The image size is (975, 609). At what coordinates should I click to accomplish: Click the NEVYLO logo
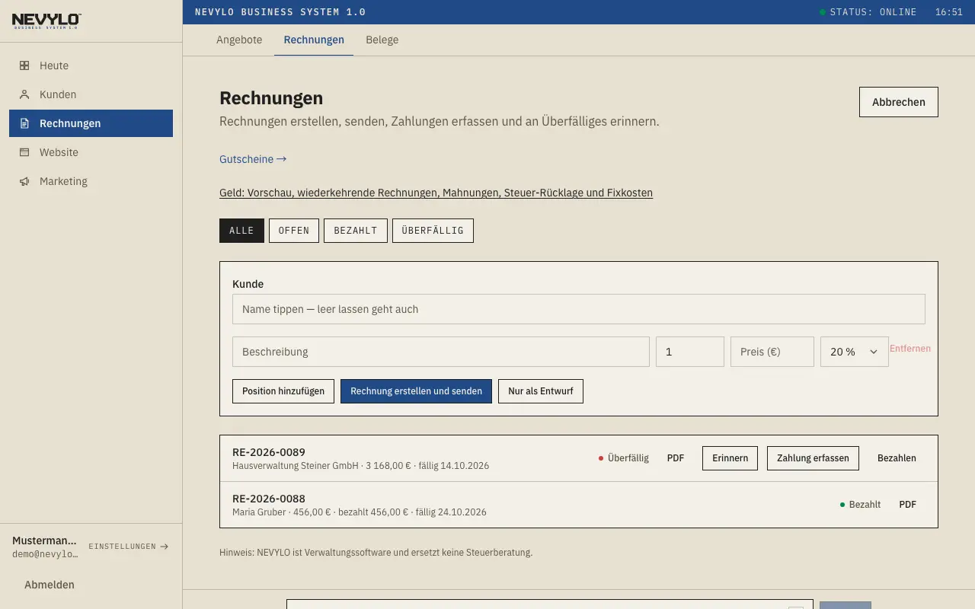click(46, 21)
